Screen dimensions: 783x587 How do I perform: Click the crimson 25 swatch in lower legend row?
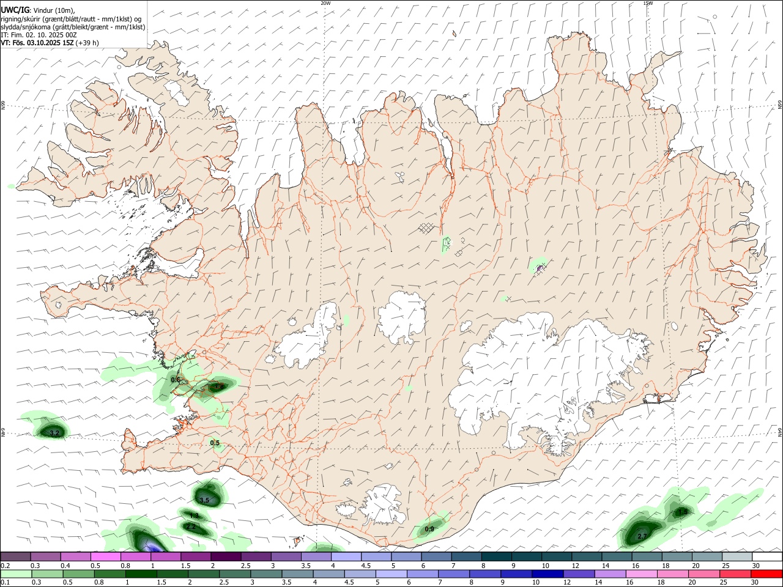[x=735, y=574]
